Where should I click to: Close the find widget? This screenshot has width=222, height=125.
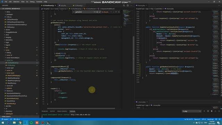coord(119,12)
